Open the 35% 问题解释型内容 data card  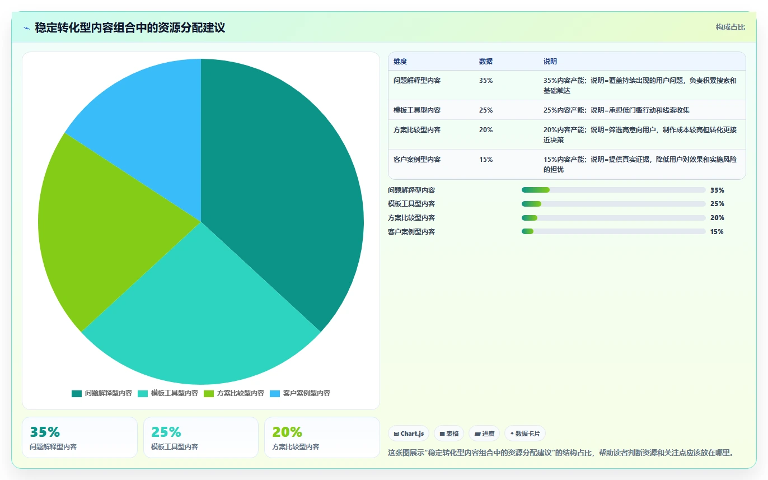pos(79,437)
